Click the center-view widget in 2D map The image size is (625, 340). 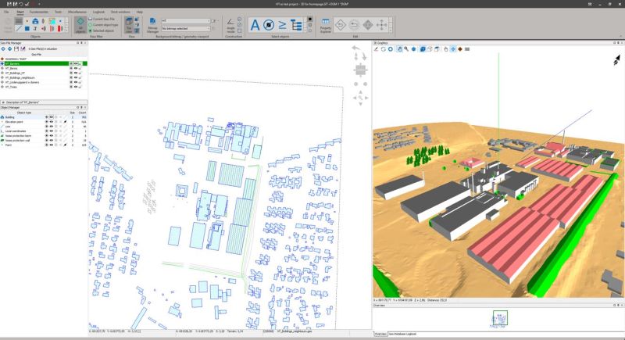pyautogui.click(x=360, y=70)
